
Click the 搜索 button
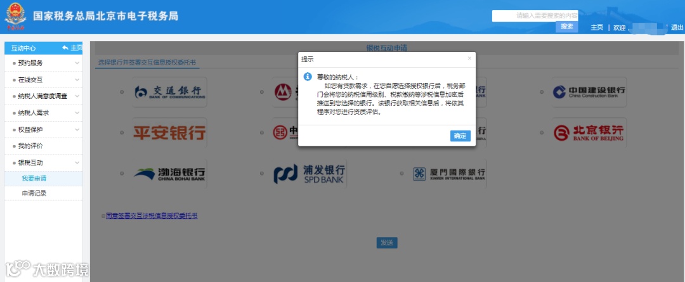click(566, 27)
